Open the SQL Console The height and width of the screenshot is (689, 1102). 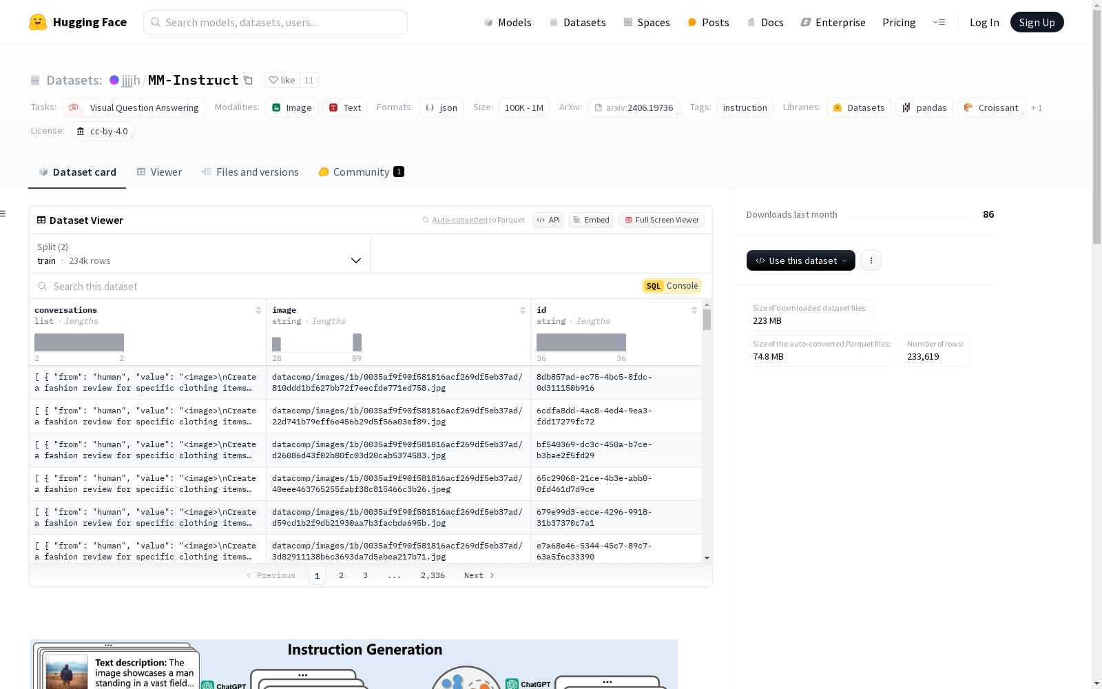(672, 286)
